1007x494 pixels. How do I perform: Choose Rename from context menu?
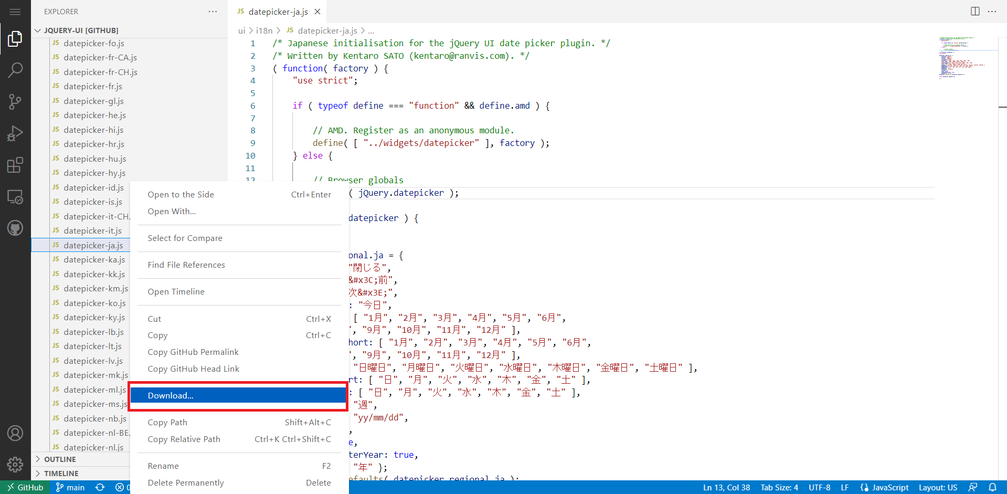point(239,466)
